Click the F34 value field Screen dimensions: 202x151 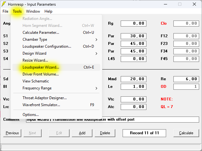pos(186,51)
